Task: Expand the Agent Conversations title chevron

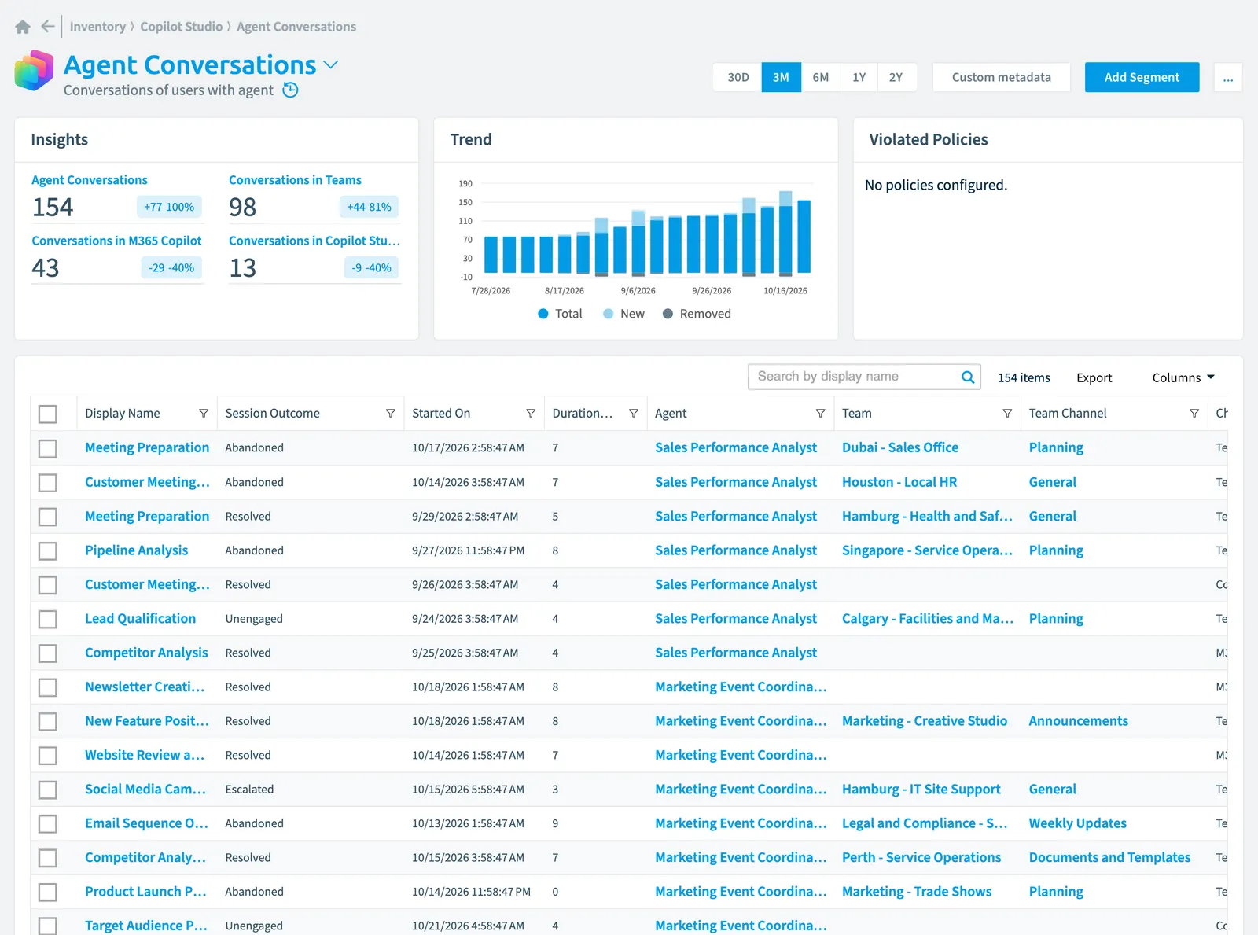Action: click(331, 65)
